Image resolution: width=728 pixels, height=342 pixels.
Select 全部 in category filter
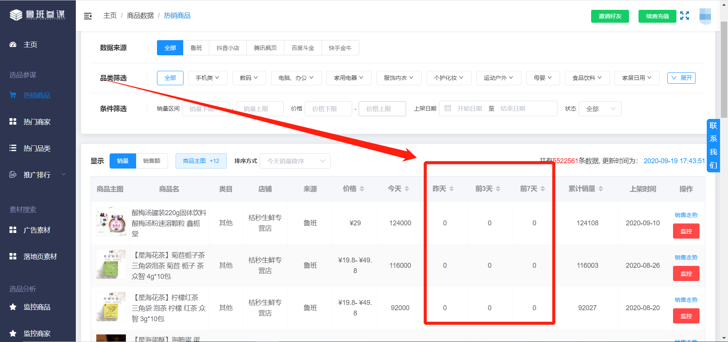170,78
